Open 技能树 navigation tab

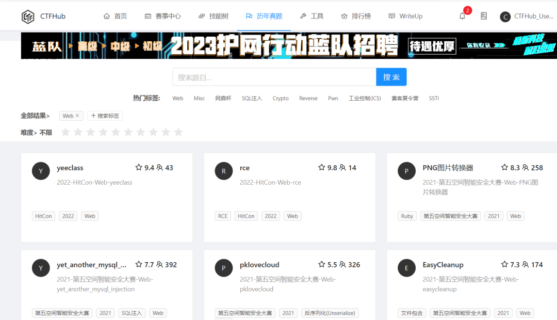(x=214, y=16)
